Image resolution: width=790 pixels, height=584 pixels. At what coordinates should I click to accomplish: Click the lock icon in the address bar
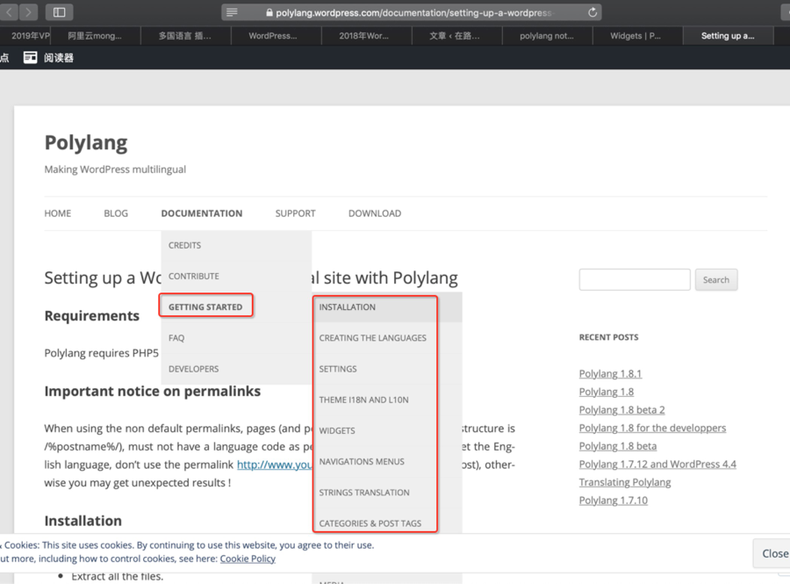pyautogui.click(x=269, y=13)
